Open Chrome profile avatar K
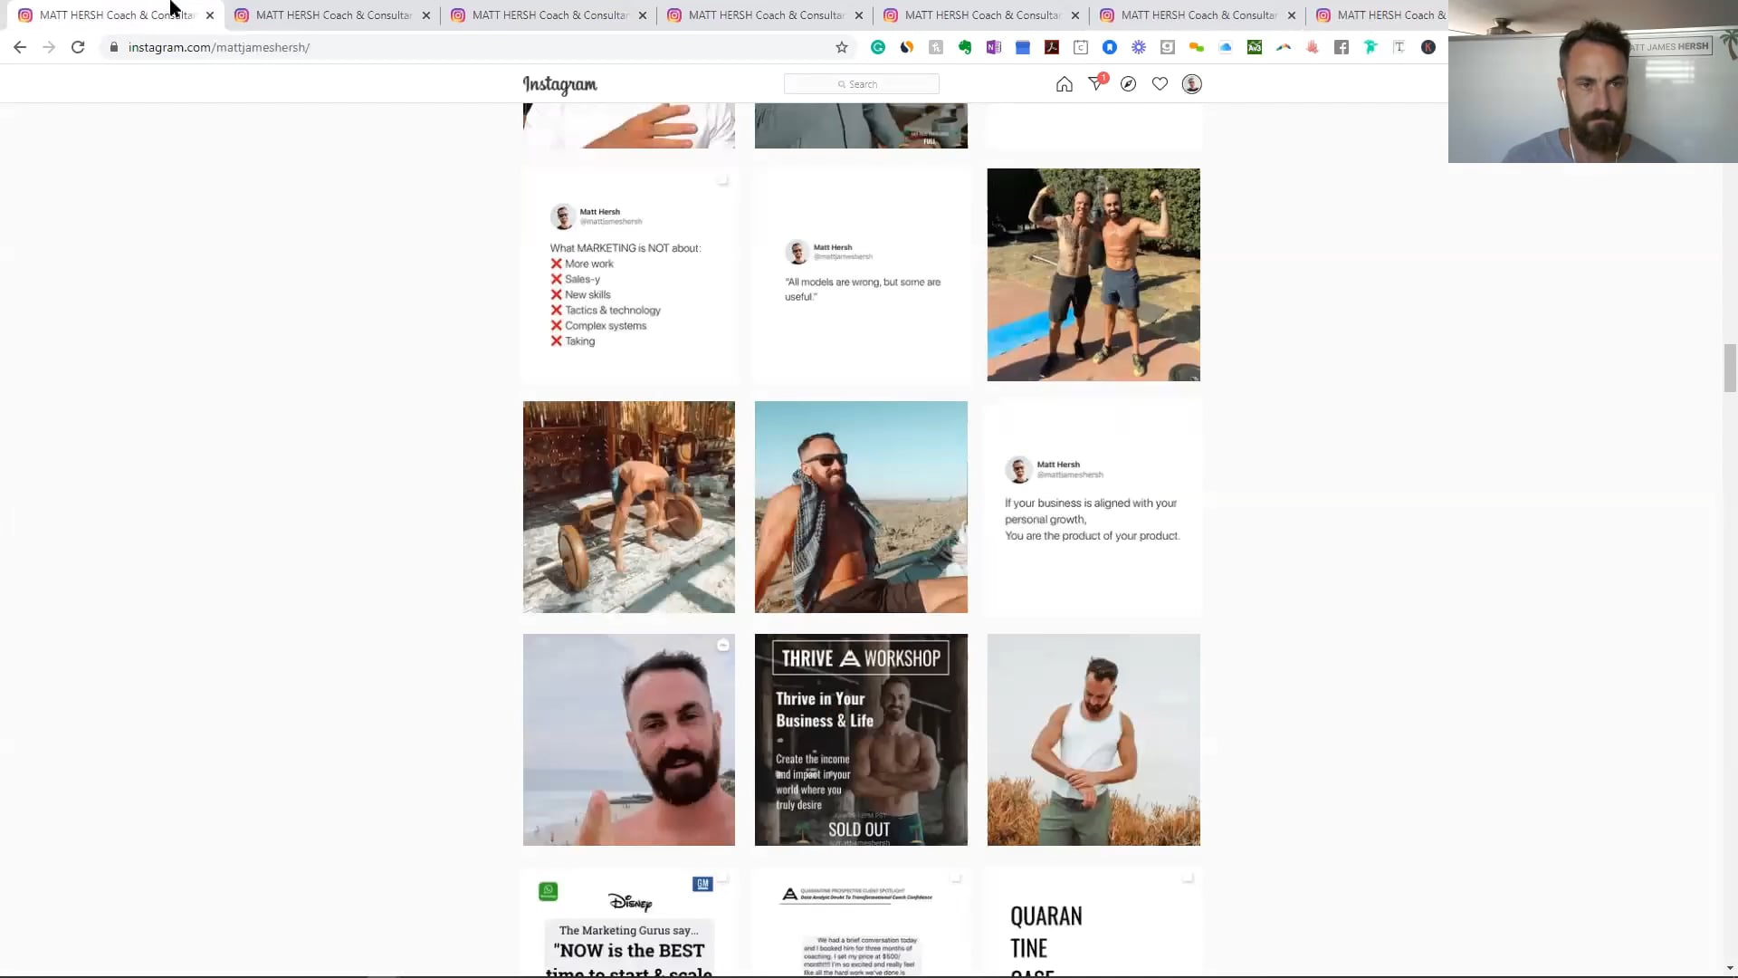 [1428, 47]
